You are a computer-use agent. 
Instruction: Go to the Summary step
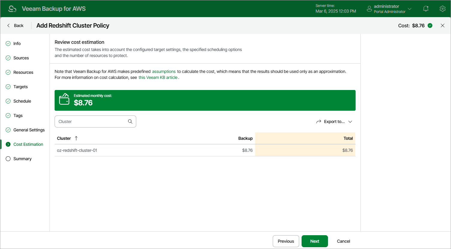pos(22,159)
